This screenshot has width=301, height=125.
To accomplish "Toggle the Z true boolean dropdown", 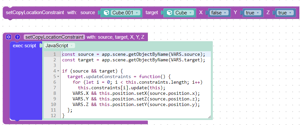I will [285, 13].
